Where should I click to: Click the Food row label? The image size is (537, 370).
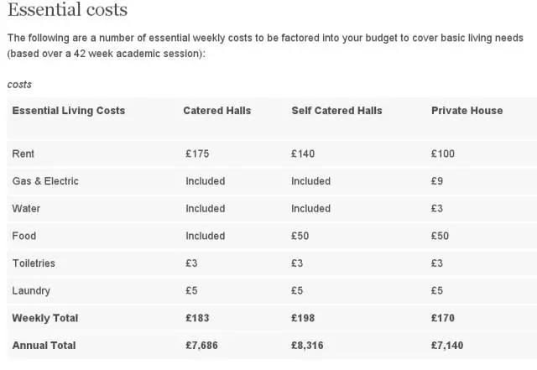pyautogui.click(x=24, y=236)
